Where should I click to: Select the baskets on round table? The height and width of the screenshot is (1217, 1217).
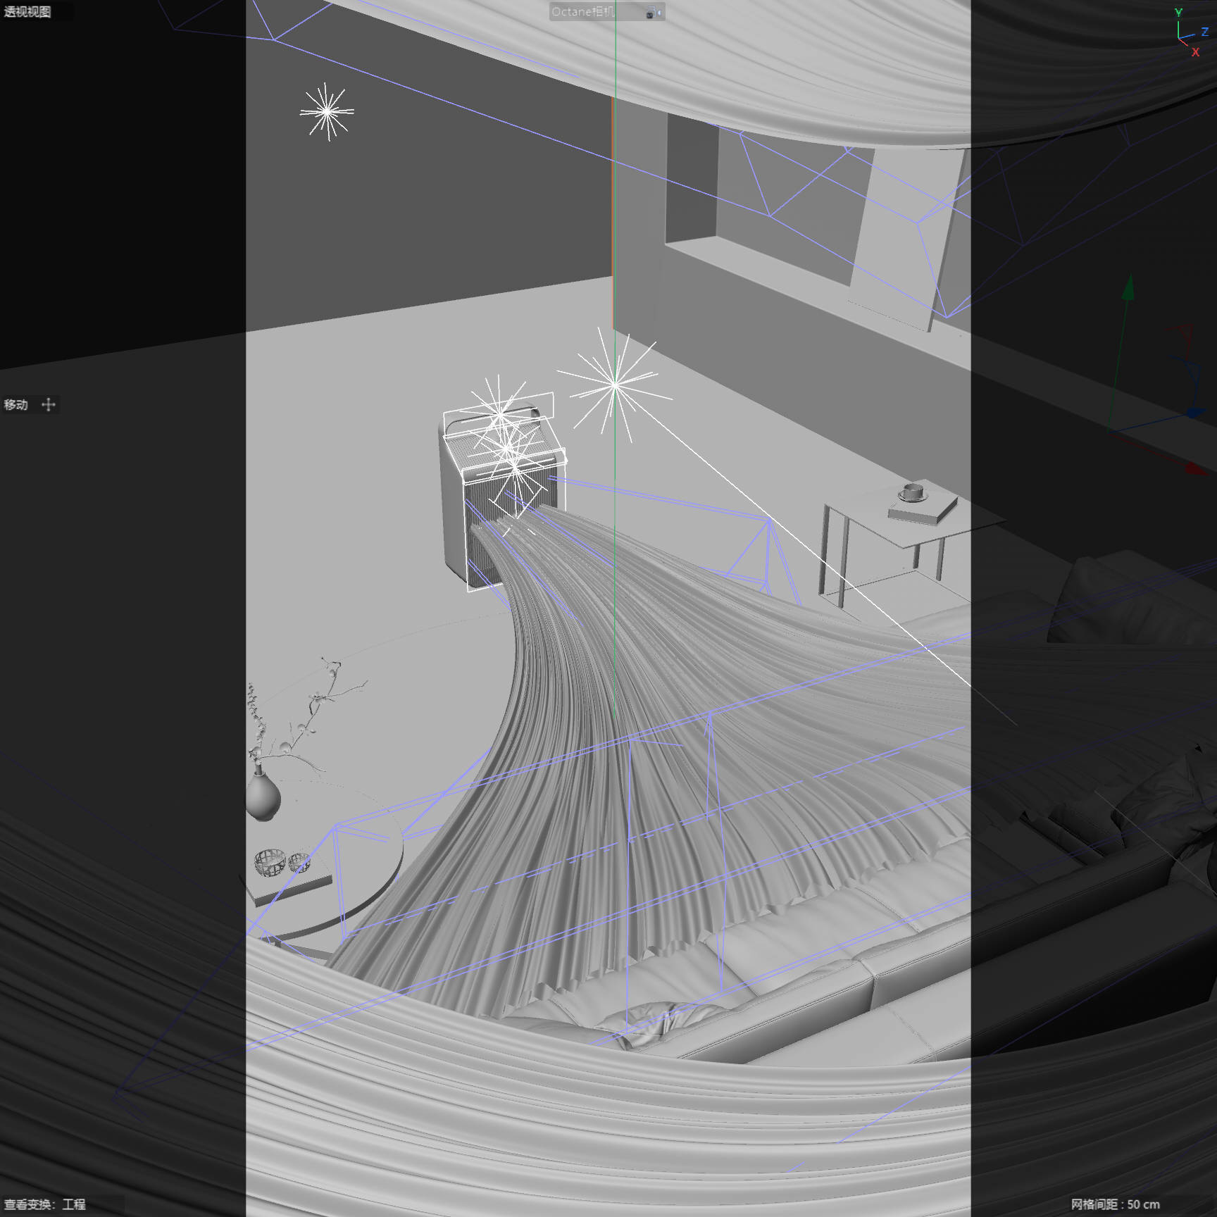(x=282, y=862)
